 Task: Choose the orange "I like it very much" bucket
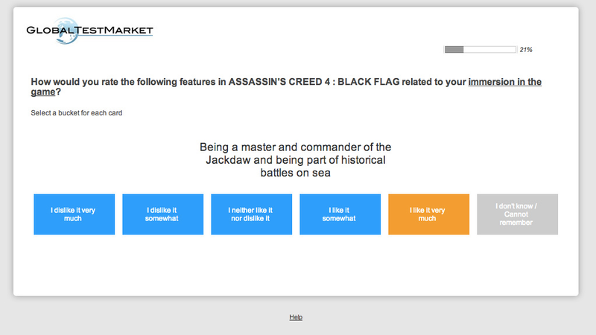(x=429, y=214)
